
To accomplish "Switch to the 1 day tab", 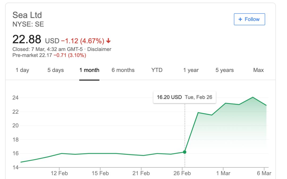I will (22, 70).
